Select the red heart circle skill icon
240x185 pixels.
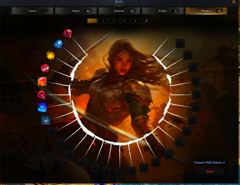point(42,95)
